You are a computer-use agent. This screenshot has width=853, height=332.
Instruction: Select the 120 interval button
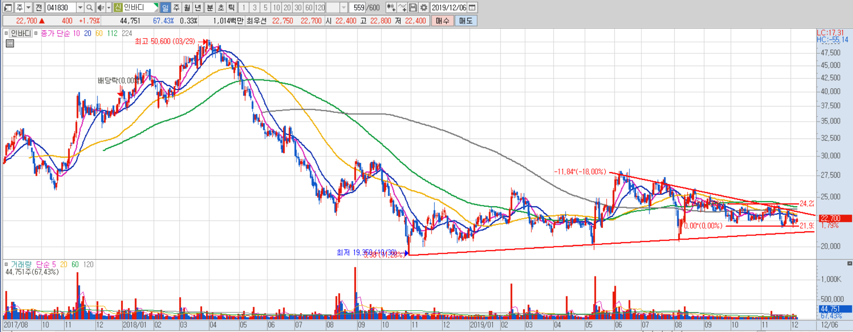pos(320,7)
